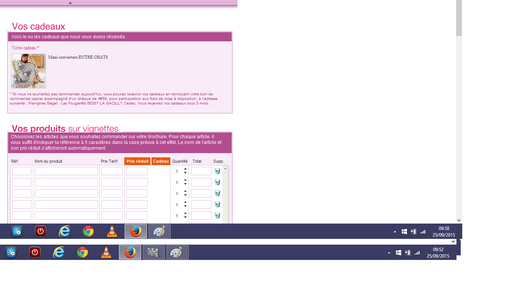
Task: Collapse the pink header using the top arrow
Action: pyautogui.click(x=70, y=3)
